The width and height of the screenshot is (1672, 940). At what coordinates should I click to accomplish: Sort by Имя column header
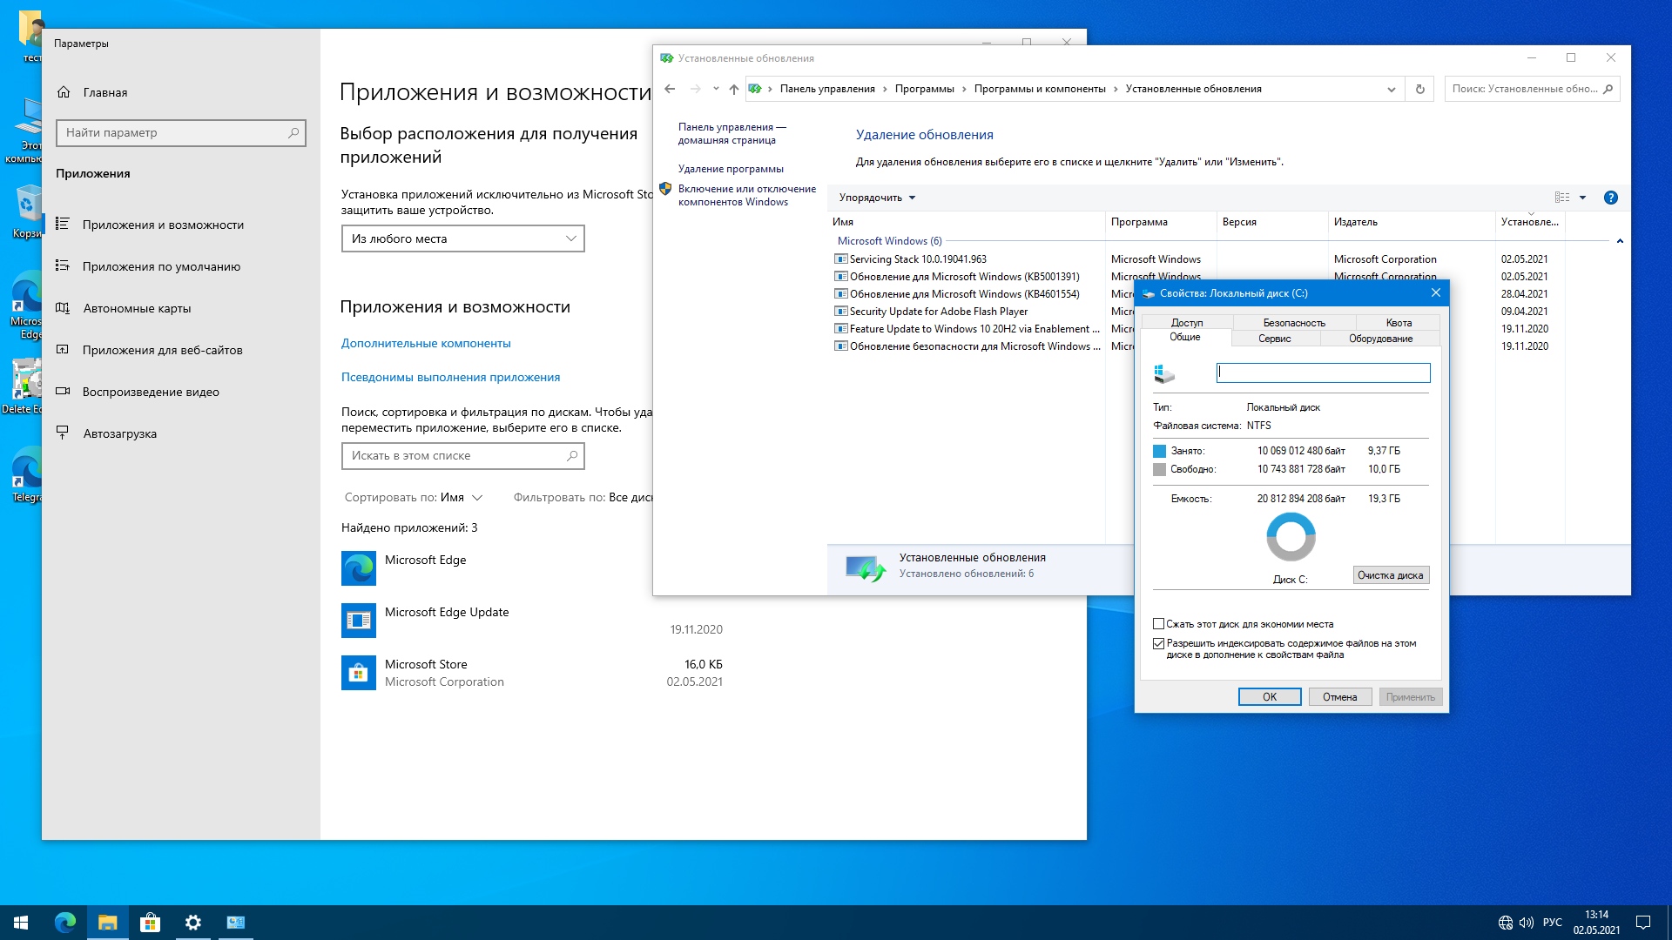(x=966, y=222)
